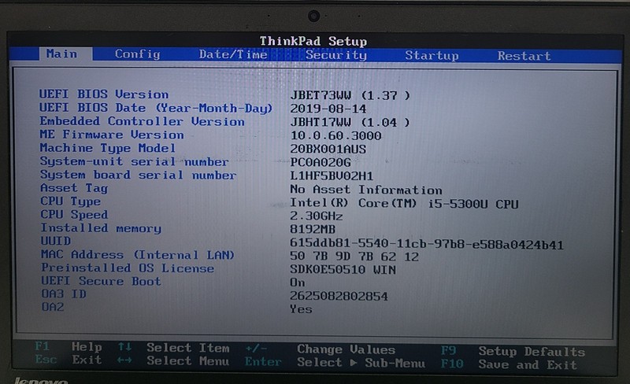Click the F9 key hint
The height and width of the screenshot is (384, 630).
click(x=448, y=351)
